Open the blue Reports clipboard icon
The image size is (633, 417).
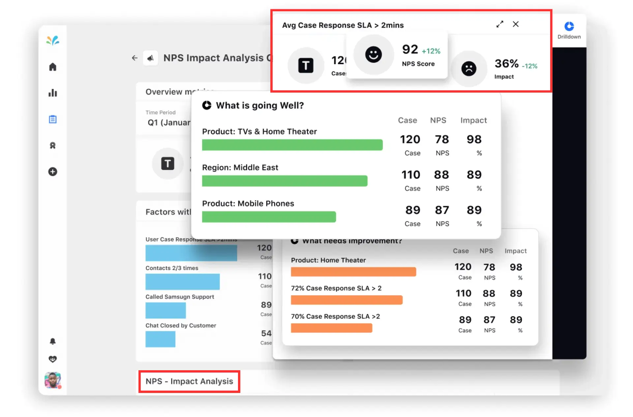point(53,119)
